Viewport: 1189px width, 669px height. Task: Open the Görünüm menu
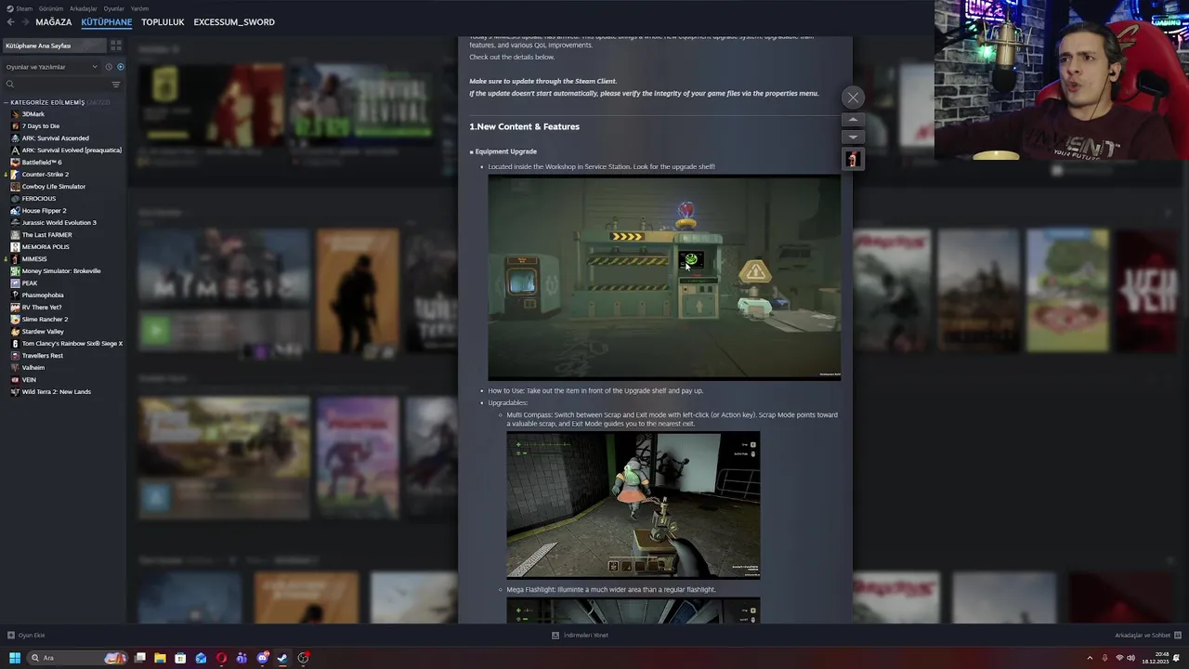[51, 8]
